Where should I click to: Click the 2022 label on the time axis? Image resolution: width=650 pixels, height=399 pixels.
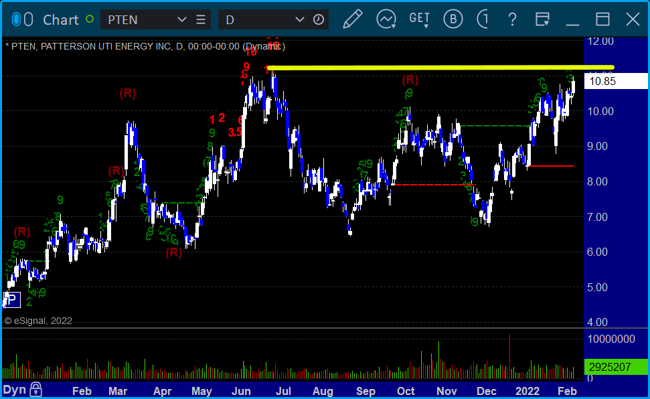(527, 391)
